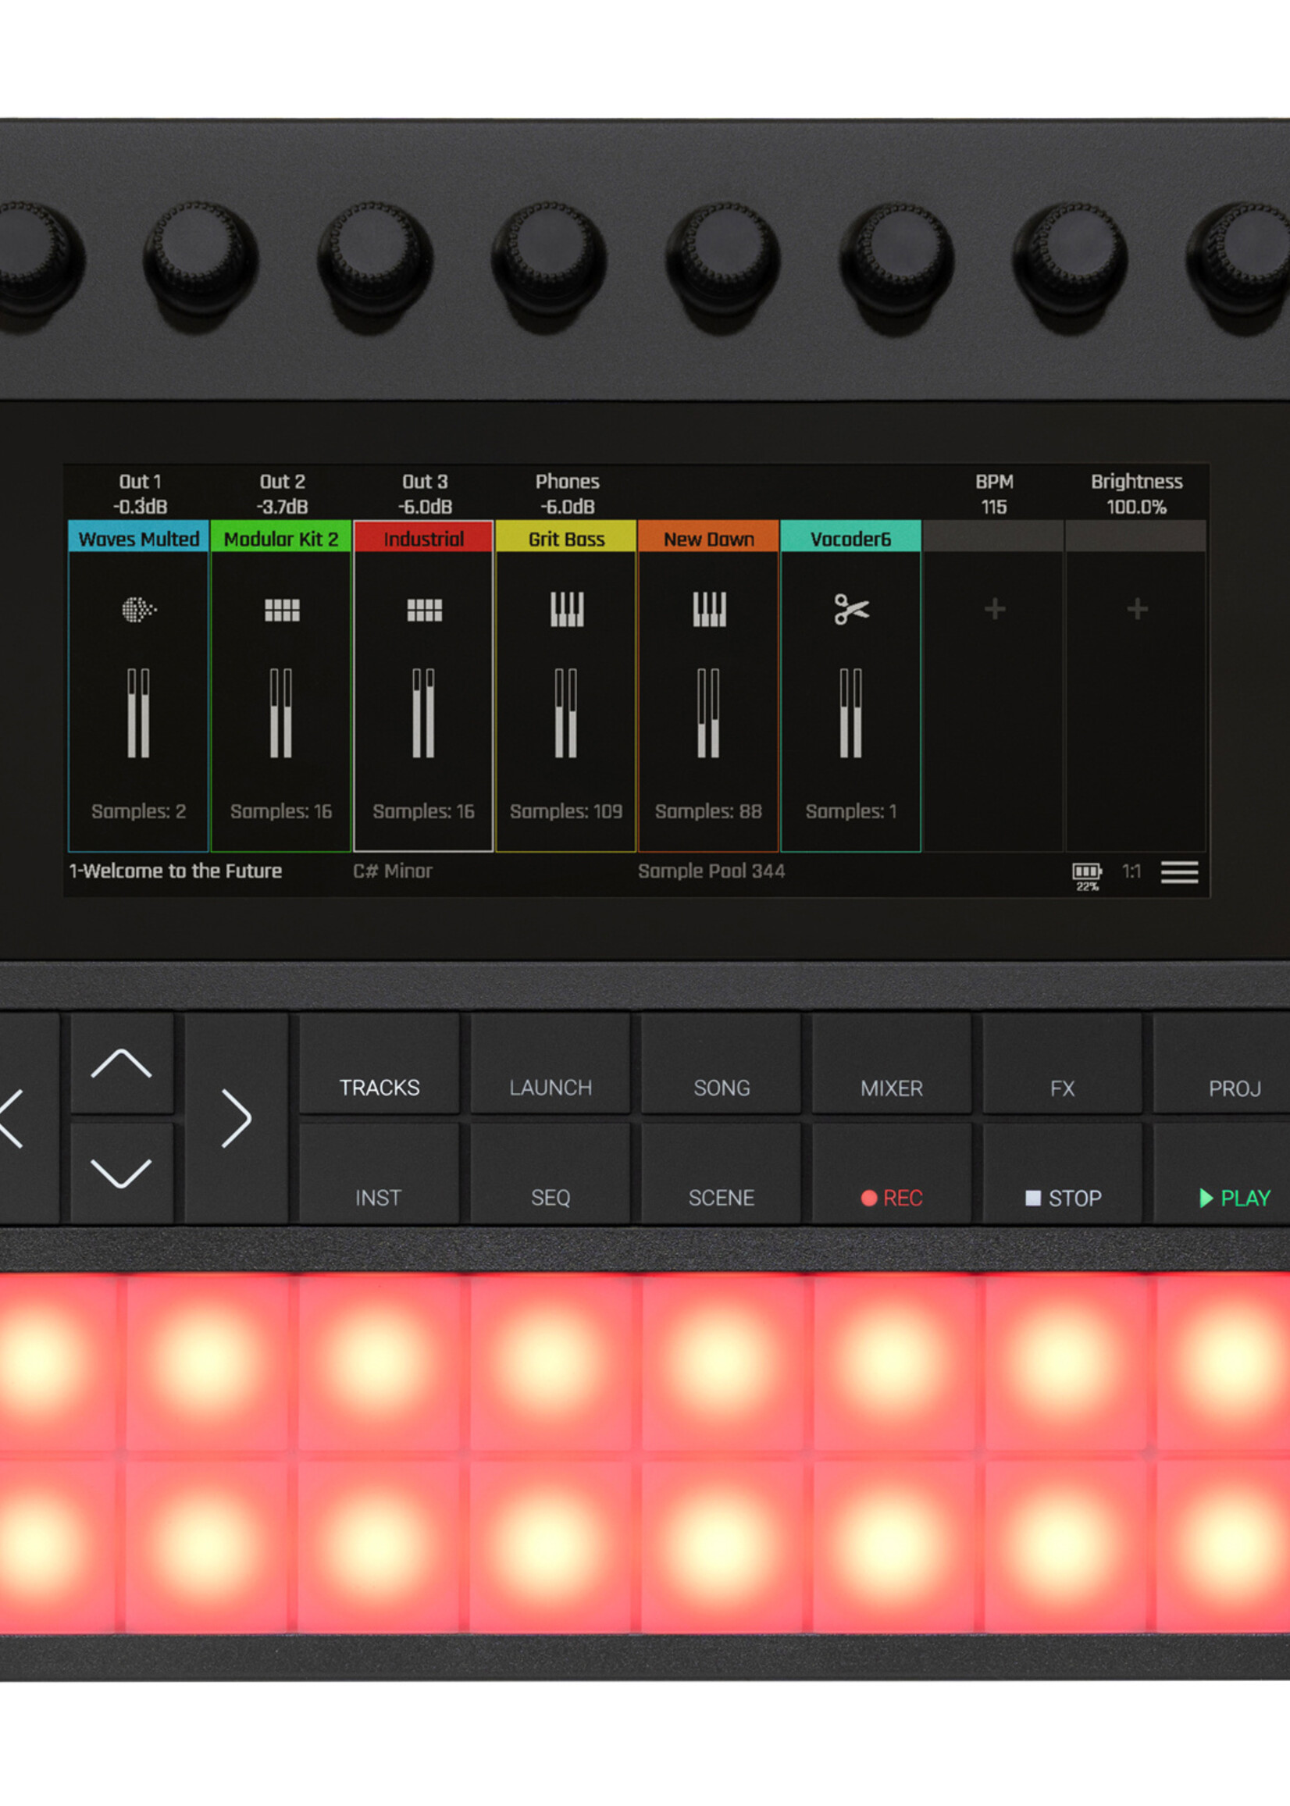Tap the keyboard icon on New Dawn track
The height and width of the screenshot is (1806, 1290).
pos(709,609)
